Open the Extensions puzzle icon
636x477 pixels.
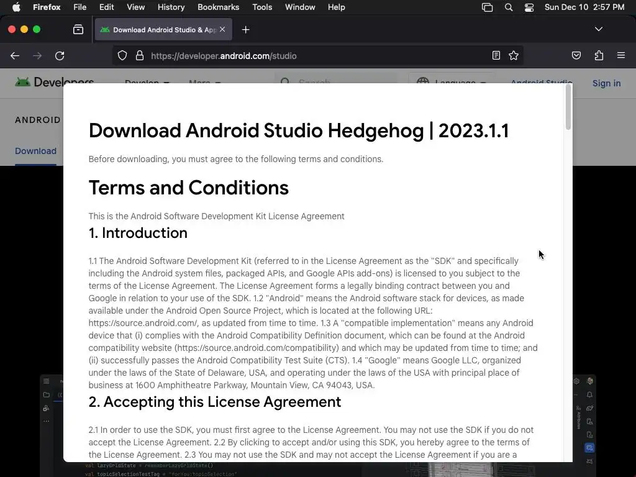[599, 55]
